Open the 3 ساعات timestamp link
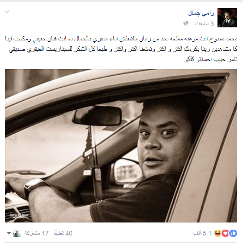The width and height of the screenshot is (243, 244). (x=205, y=24)
